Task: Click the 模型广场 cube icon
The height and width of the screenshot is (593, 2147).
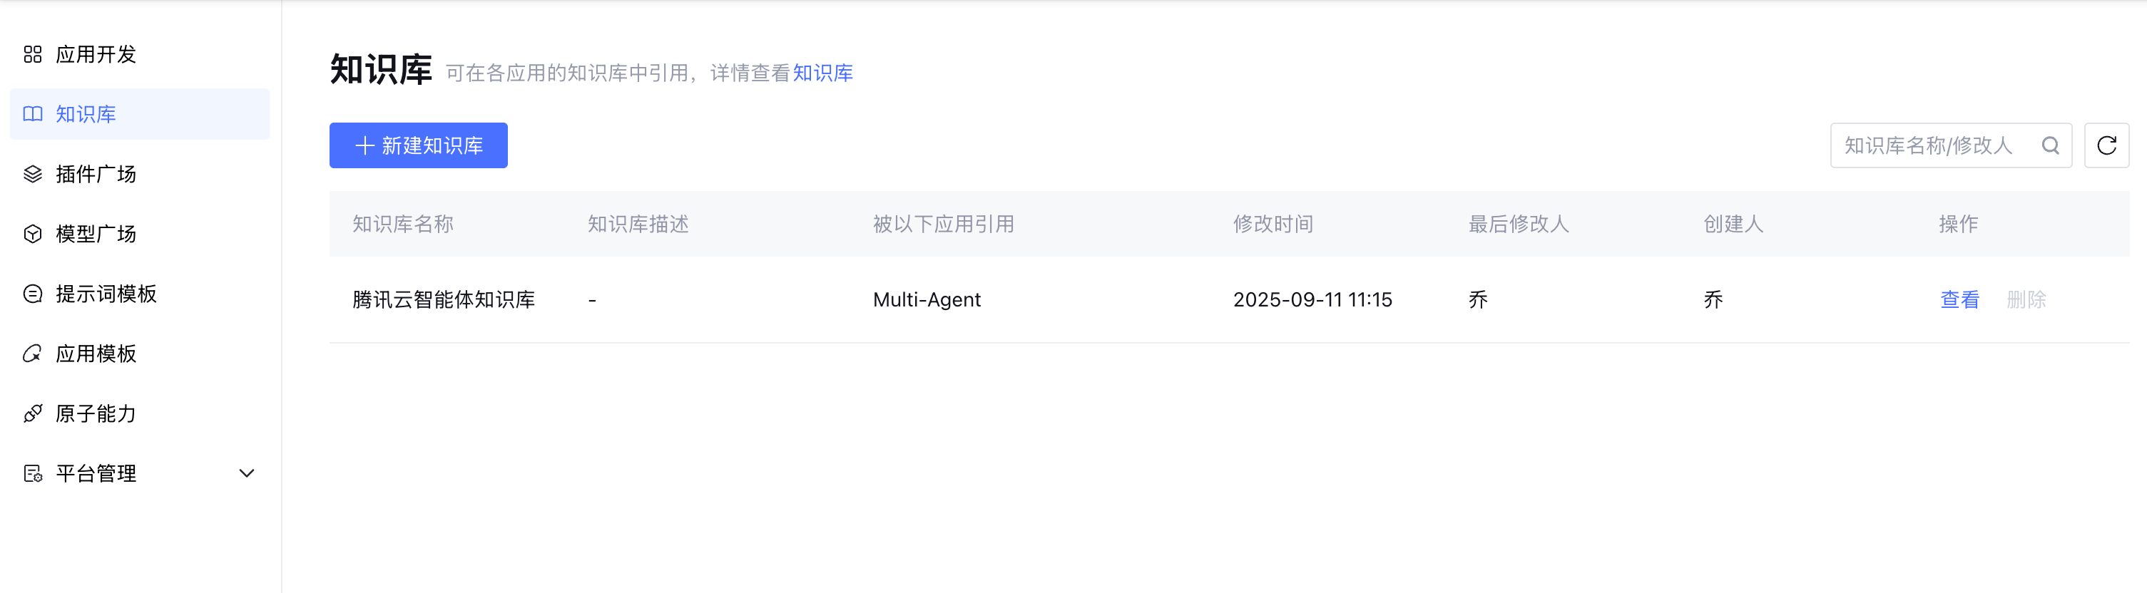Action: point(33,234)
